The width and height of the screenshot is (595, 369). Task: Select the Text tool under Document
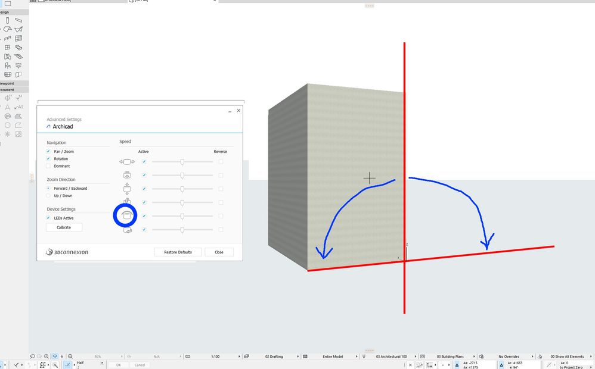[x=7, y=107]
